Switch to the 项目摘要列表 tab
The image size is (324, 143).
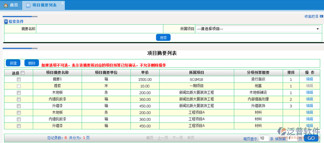[x=44, y=5]
